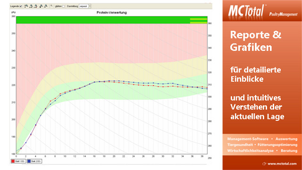Open the www.mctotal.com link
The width and height of the screenshot is (302, 170).
tap(282, 164)
